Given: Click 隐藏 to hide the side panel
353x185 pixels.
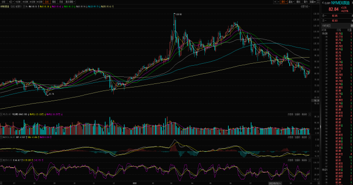Looking at the screenshot, I should click(313, 2).
